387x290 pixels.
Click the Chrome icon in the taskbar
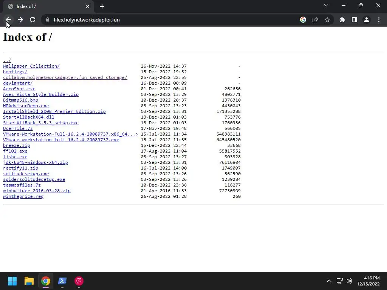click(46, 281)
